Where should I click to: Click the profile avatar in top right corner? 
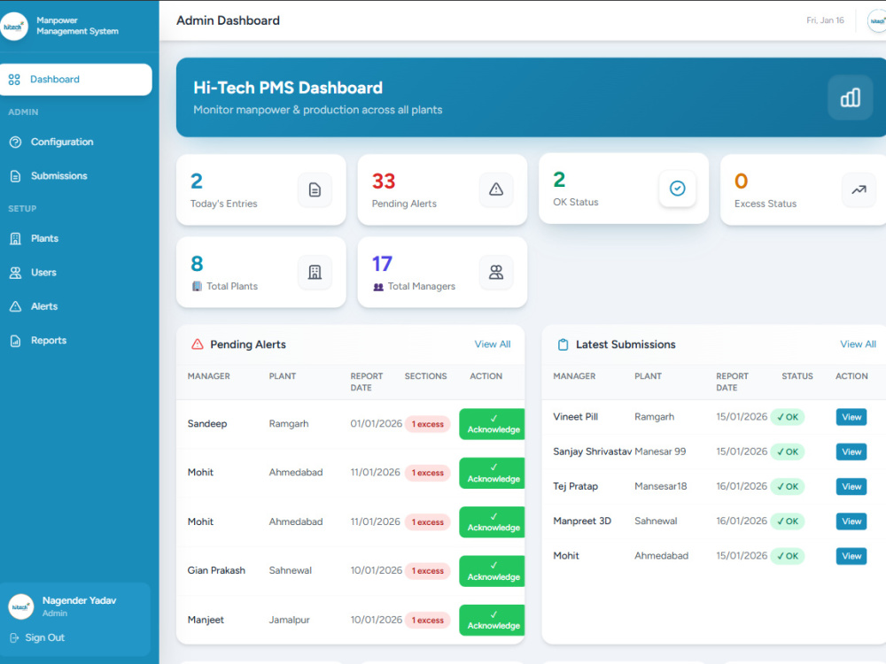[x=877, y=21]
